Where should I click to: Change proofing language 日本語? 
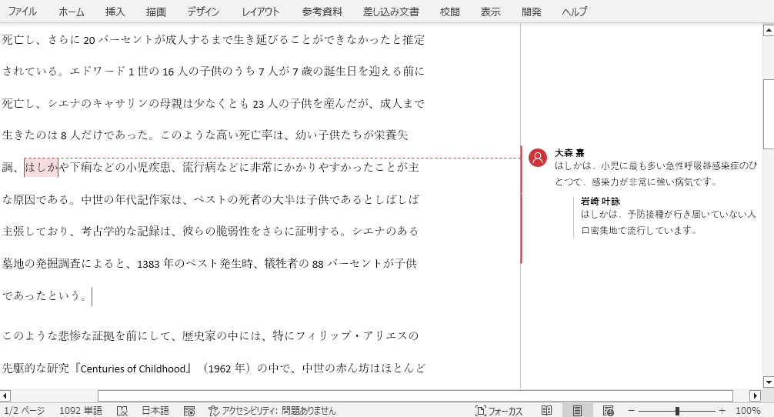coord(155,411)
